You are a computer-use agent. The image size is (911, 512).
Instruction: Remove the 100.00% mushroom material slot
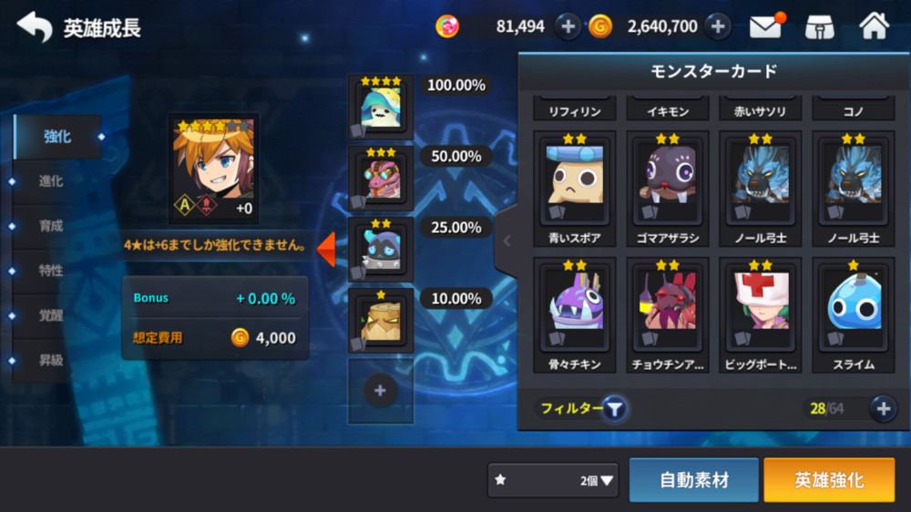[381, 107]
